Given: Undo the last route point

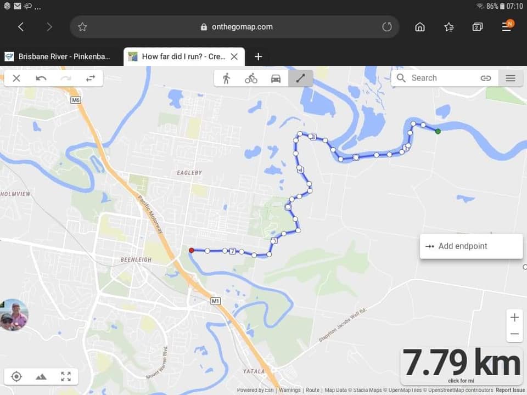Looking at the screenshot, I should tap(41, 78).
